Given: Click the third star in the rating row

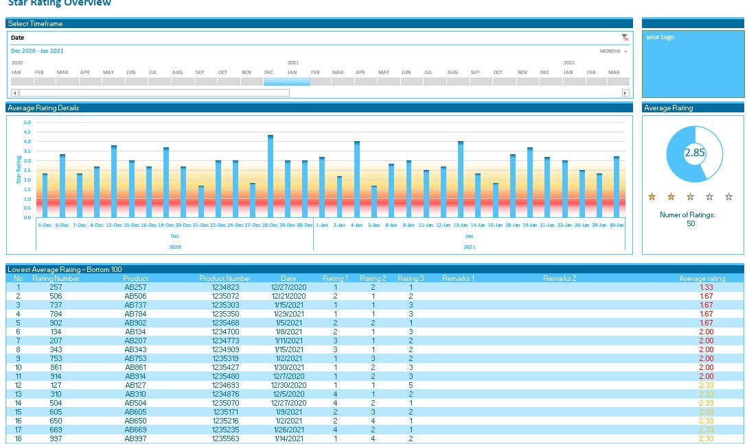Looking at the screenshot, I should tap(689, 197).
